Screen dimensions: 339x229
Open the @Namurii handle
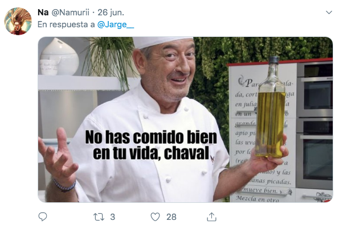pos(70,13)
